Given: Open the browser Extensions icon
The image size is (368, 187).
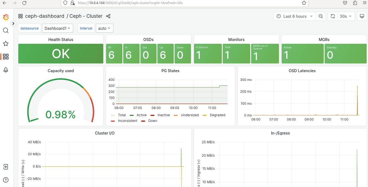Looking at the screenshot, I should pos(355,3).
